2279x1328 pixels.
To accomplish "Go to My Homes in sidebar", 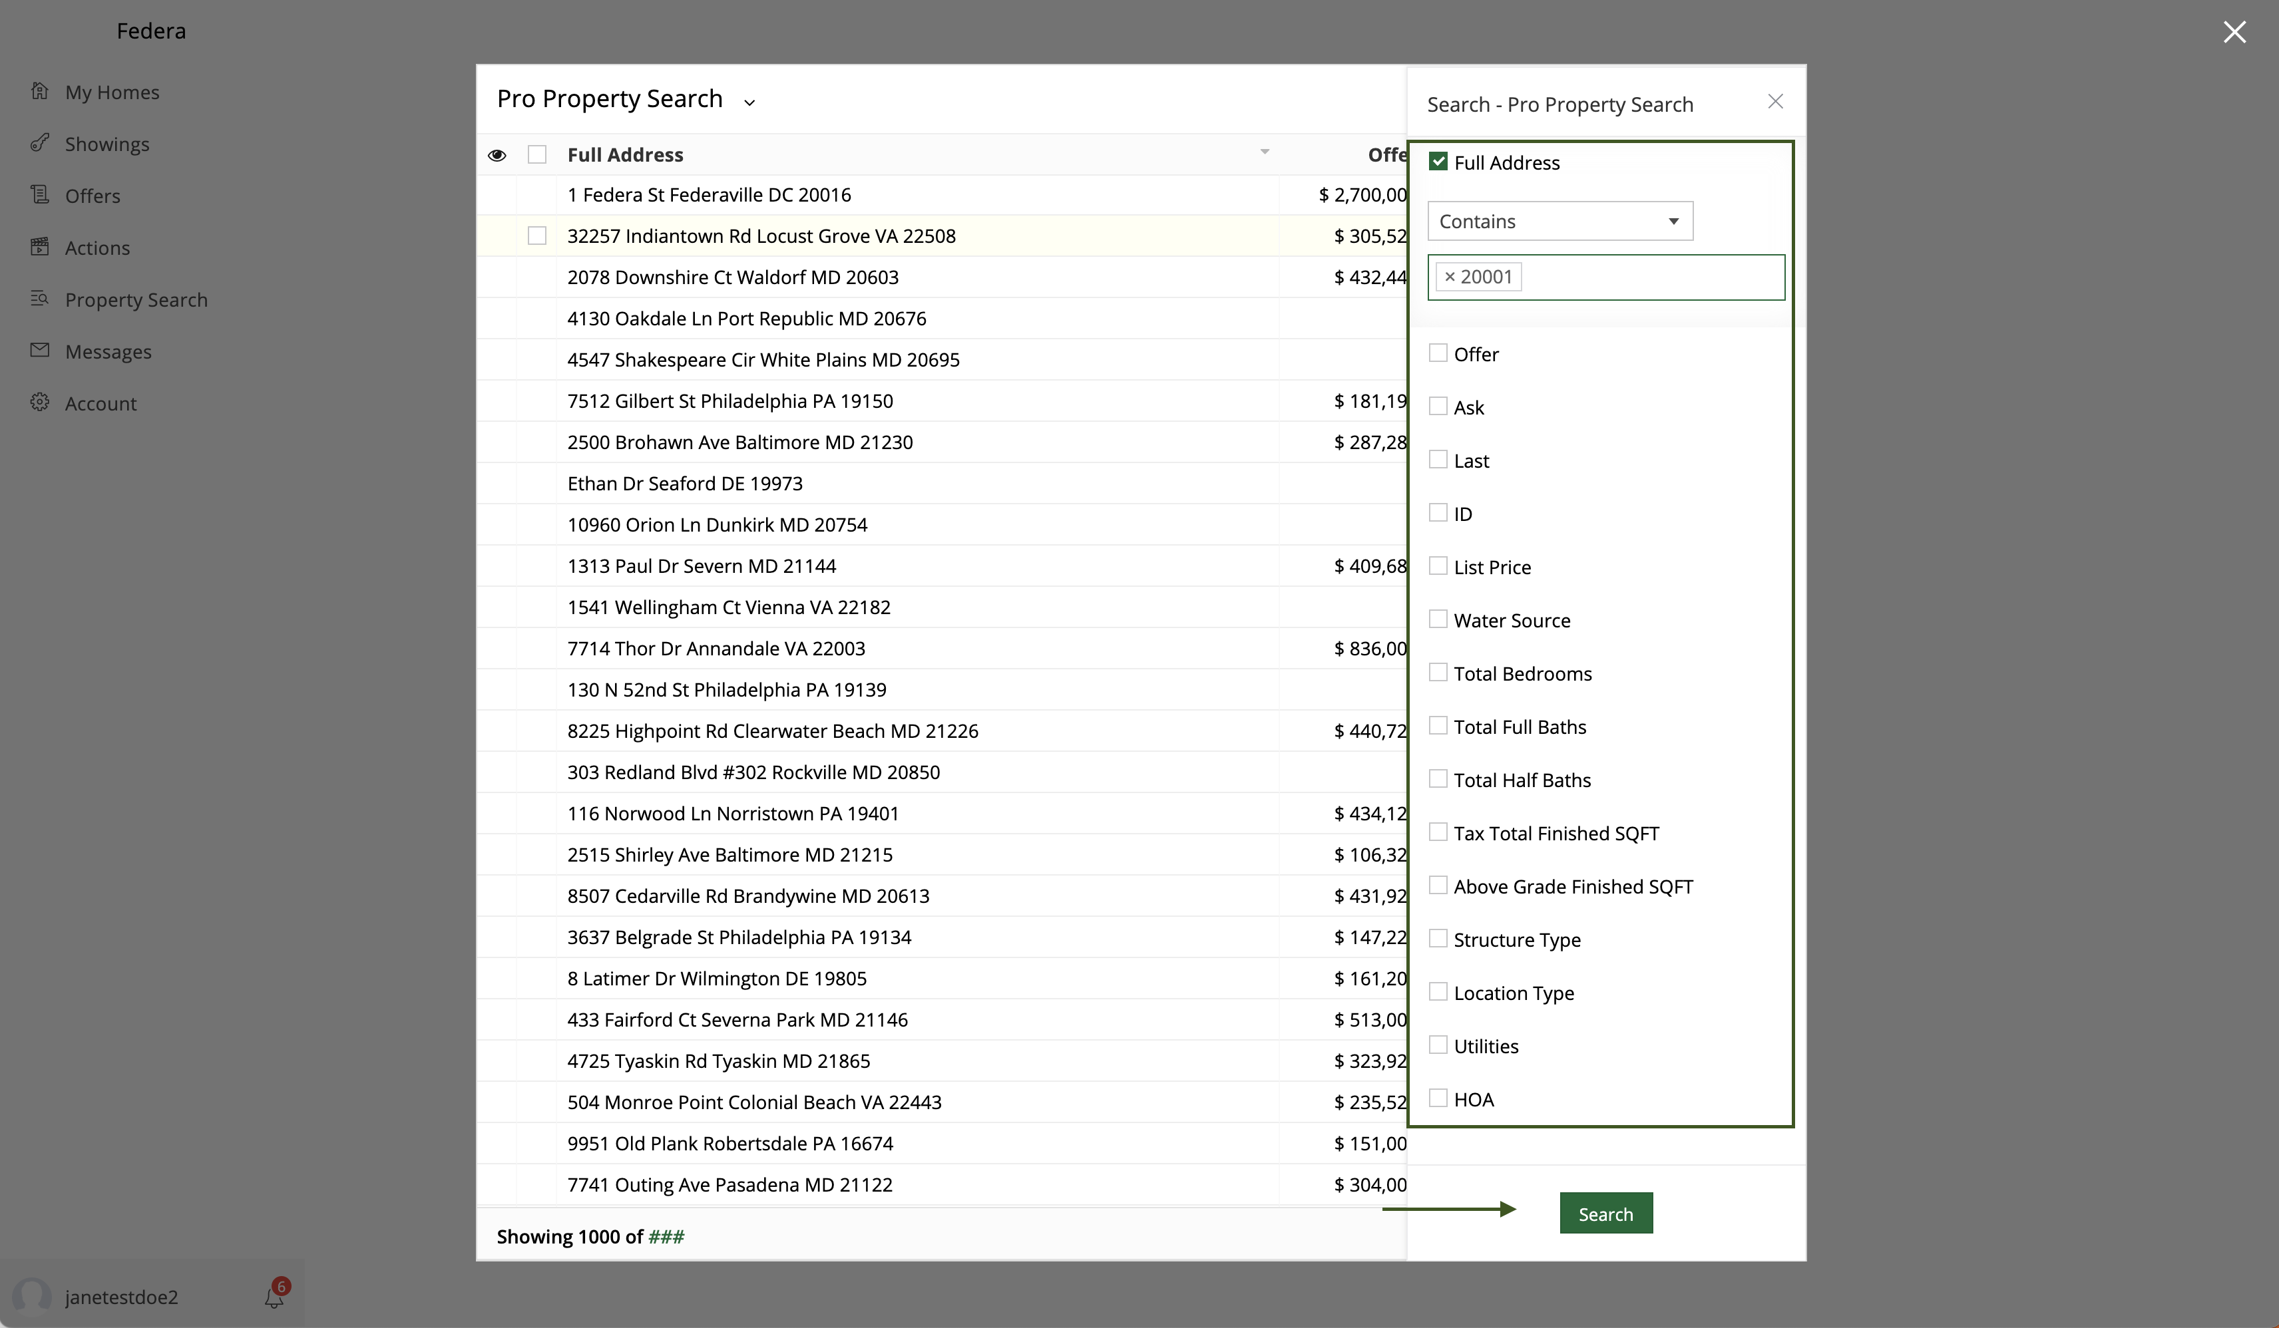I will coord(112,92).
